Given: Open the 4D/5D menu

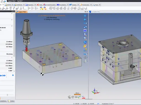Looking at the screenshot, I should [x=8, y=5].
